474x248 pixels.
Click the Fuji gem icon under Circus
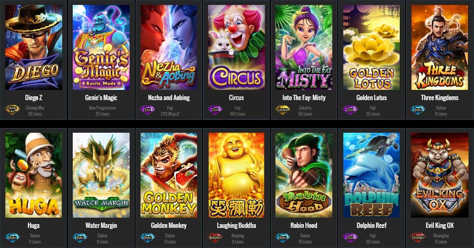[x=215, y=110]
